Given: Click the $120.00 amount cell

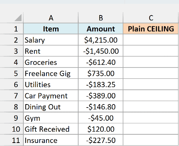Looking at the screenshot, I should pos(100,129).
